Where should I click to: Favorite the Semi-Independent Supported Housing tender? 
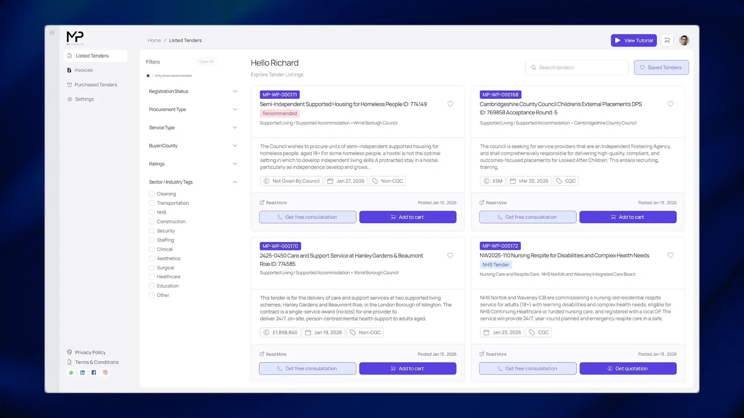coord(450,104)
